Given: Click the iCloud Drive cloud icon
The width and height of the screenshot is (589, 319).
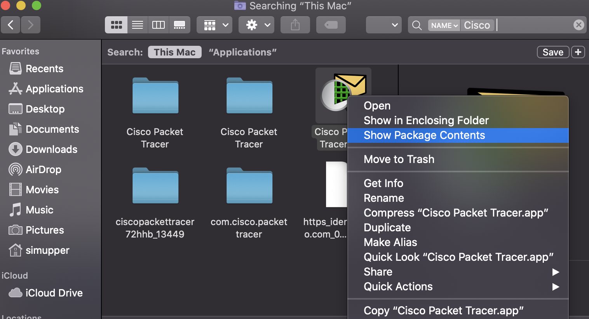Looking at the screenshot, I should [16, 292].
